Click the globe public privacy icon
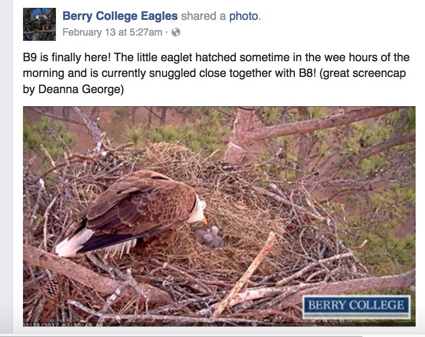 coord(176,32)
